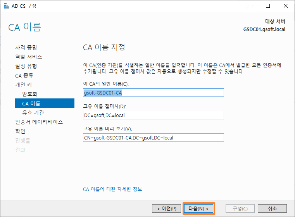The image size is (295, 217).
Task: Click the 고유 이름 미리 보기 field
Action: (x=154, y=138)
